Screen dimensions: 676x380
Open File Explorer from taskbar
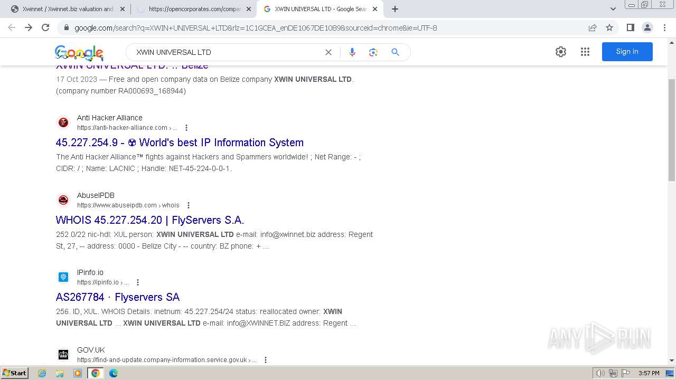[60, 373]
